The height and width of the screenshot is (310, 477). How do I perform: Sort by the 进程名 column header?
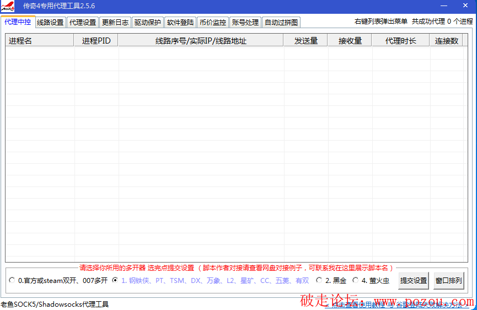(40, 40)
